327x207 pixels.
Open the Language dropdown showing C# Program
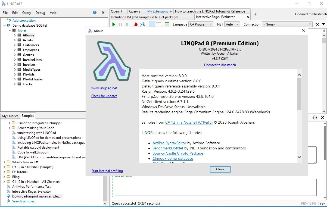[201, 24]
